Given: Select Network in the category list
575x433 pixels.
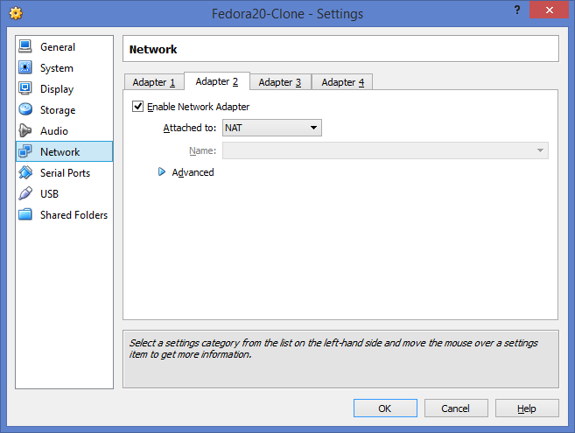Looking at the screenshot, I should click(65, 151).
